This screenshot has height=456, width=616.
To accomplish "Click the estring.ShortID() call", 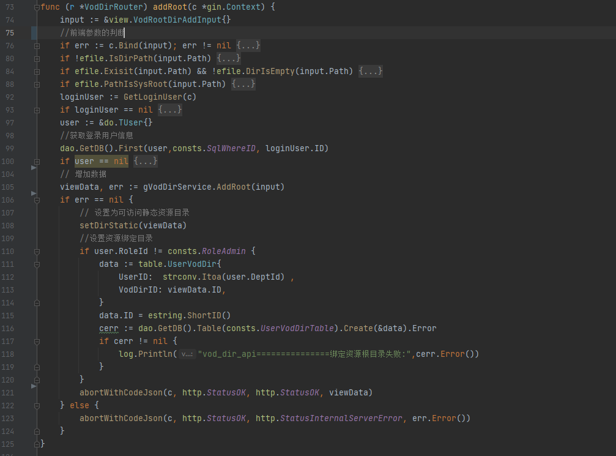I will click(x=190, y=316).
